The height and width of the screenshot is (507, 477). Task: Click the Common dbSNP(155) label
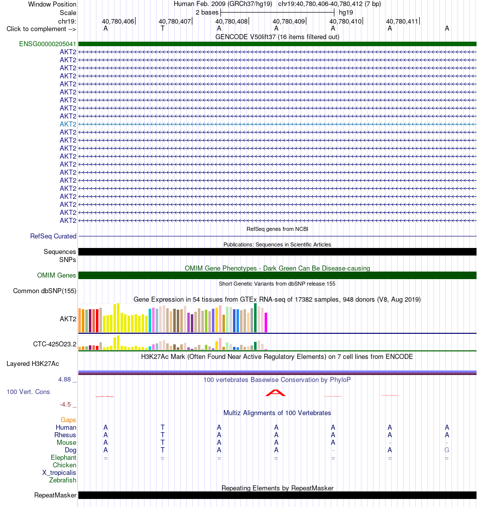click(45, 291)
